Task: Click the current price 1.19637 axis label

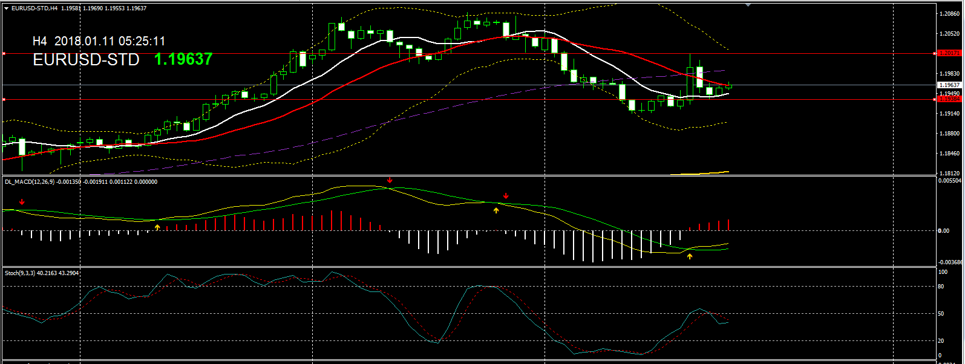Action: click(x=950, y=85)
